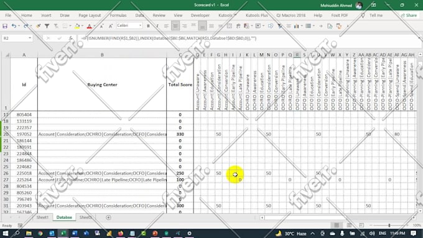This screenshot has height=238, width=423.
Task: Click the Undo arrow icon
Action: (14, 26)
